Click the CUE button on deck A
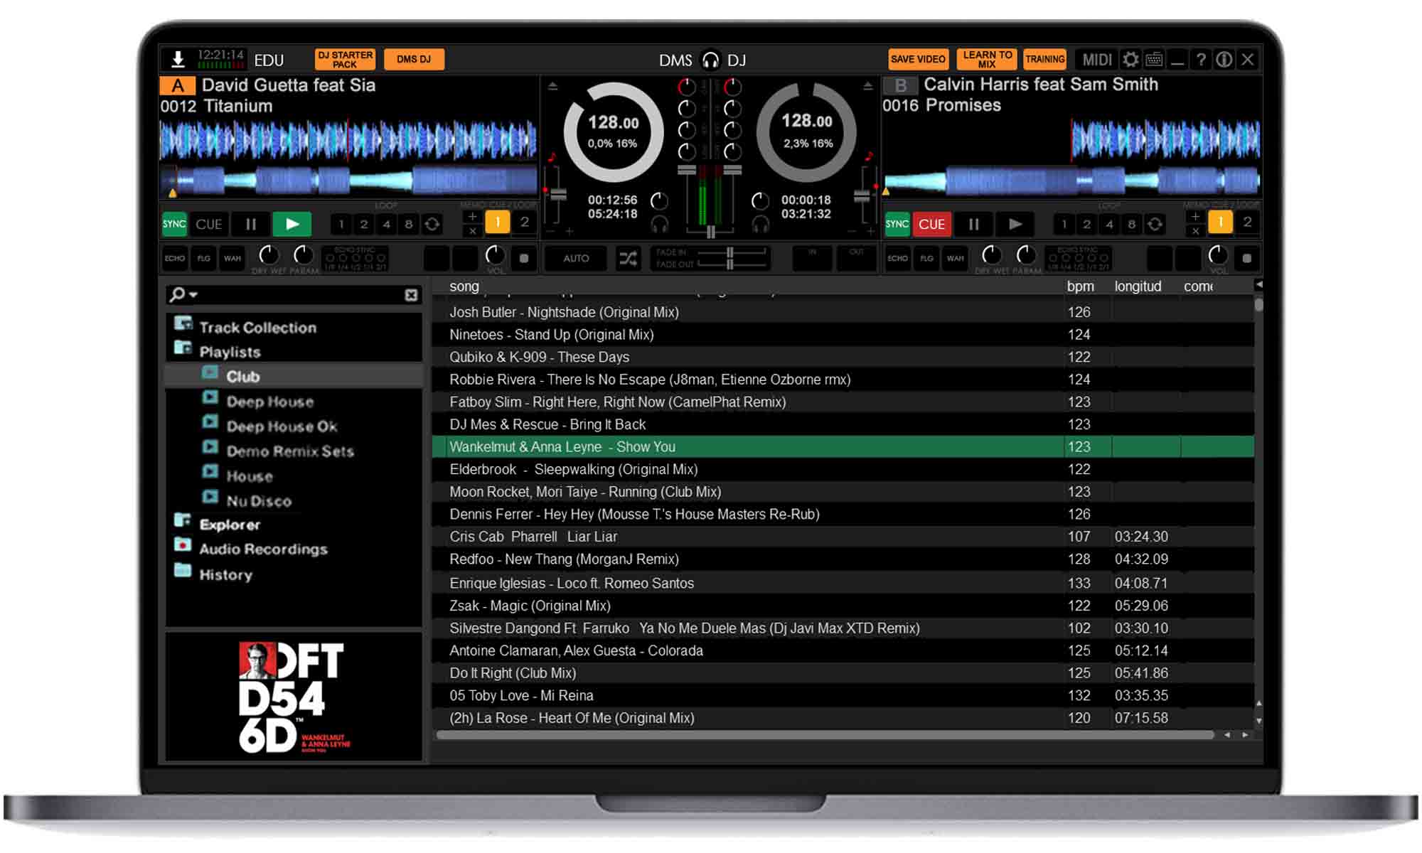1422x853 pixels. tap(209, 224)
